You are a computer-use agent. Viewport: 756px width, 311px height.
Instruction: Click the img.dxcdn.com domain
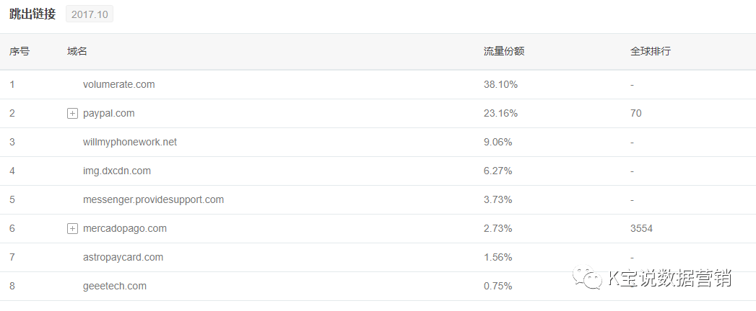tap(117, 171)
